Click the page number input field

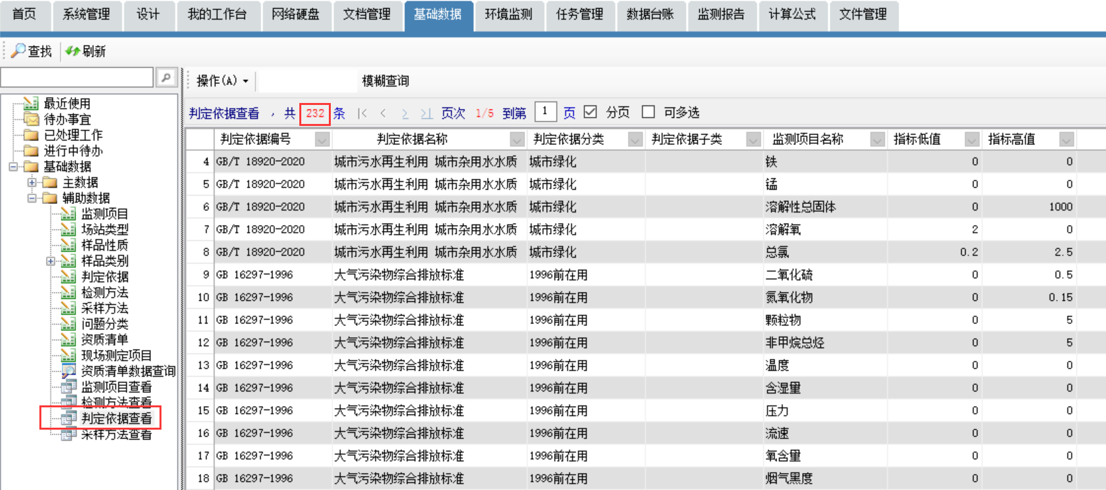(x=545, y=112)
